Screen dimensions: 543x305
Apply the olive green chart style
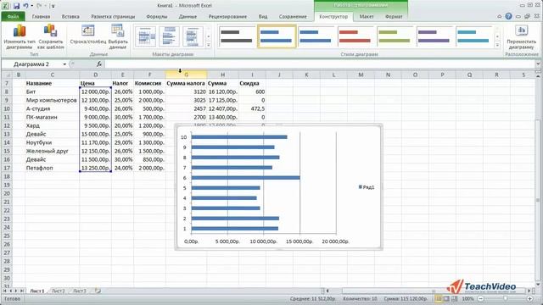[395, 36]
